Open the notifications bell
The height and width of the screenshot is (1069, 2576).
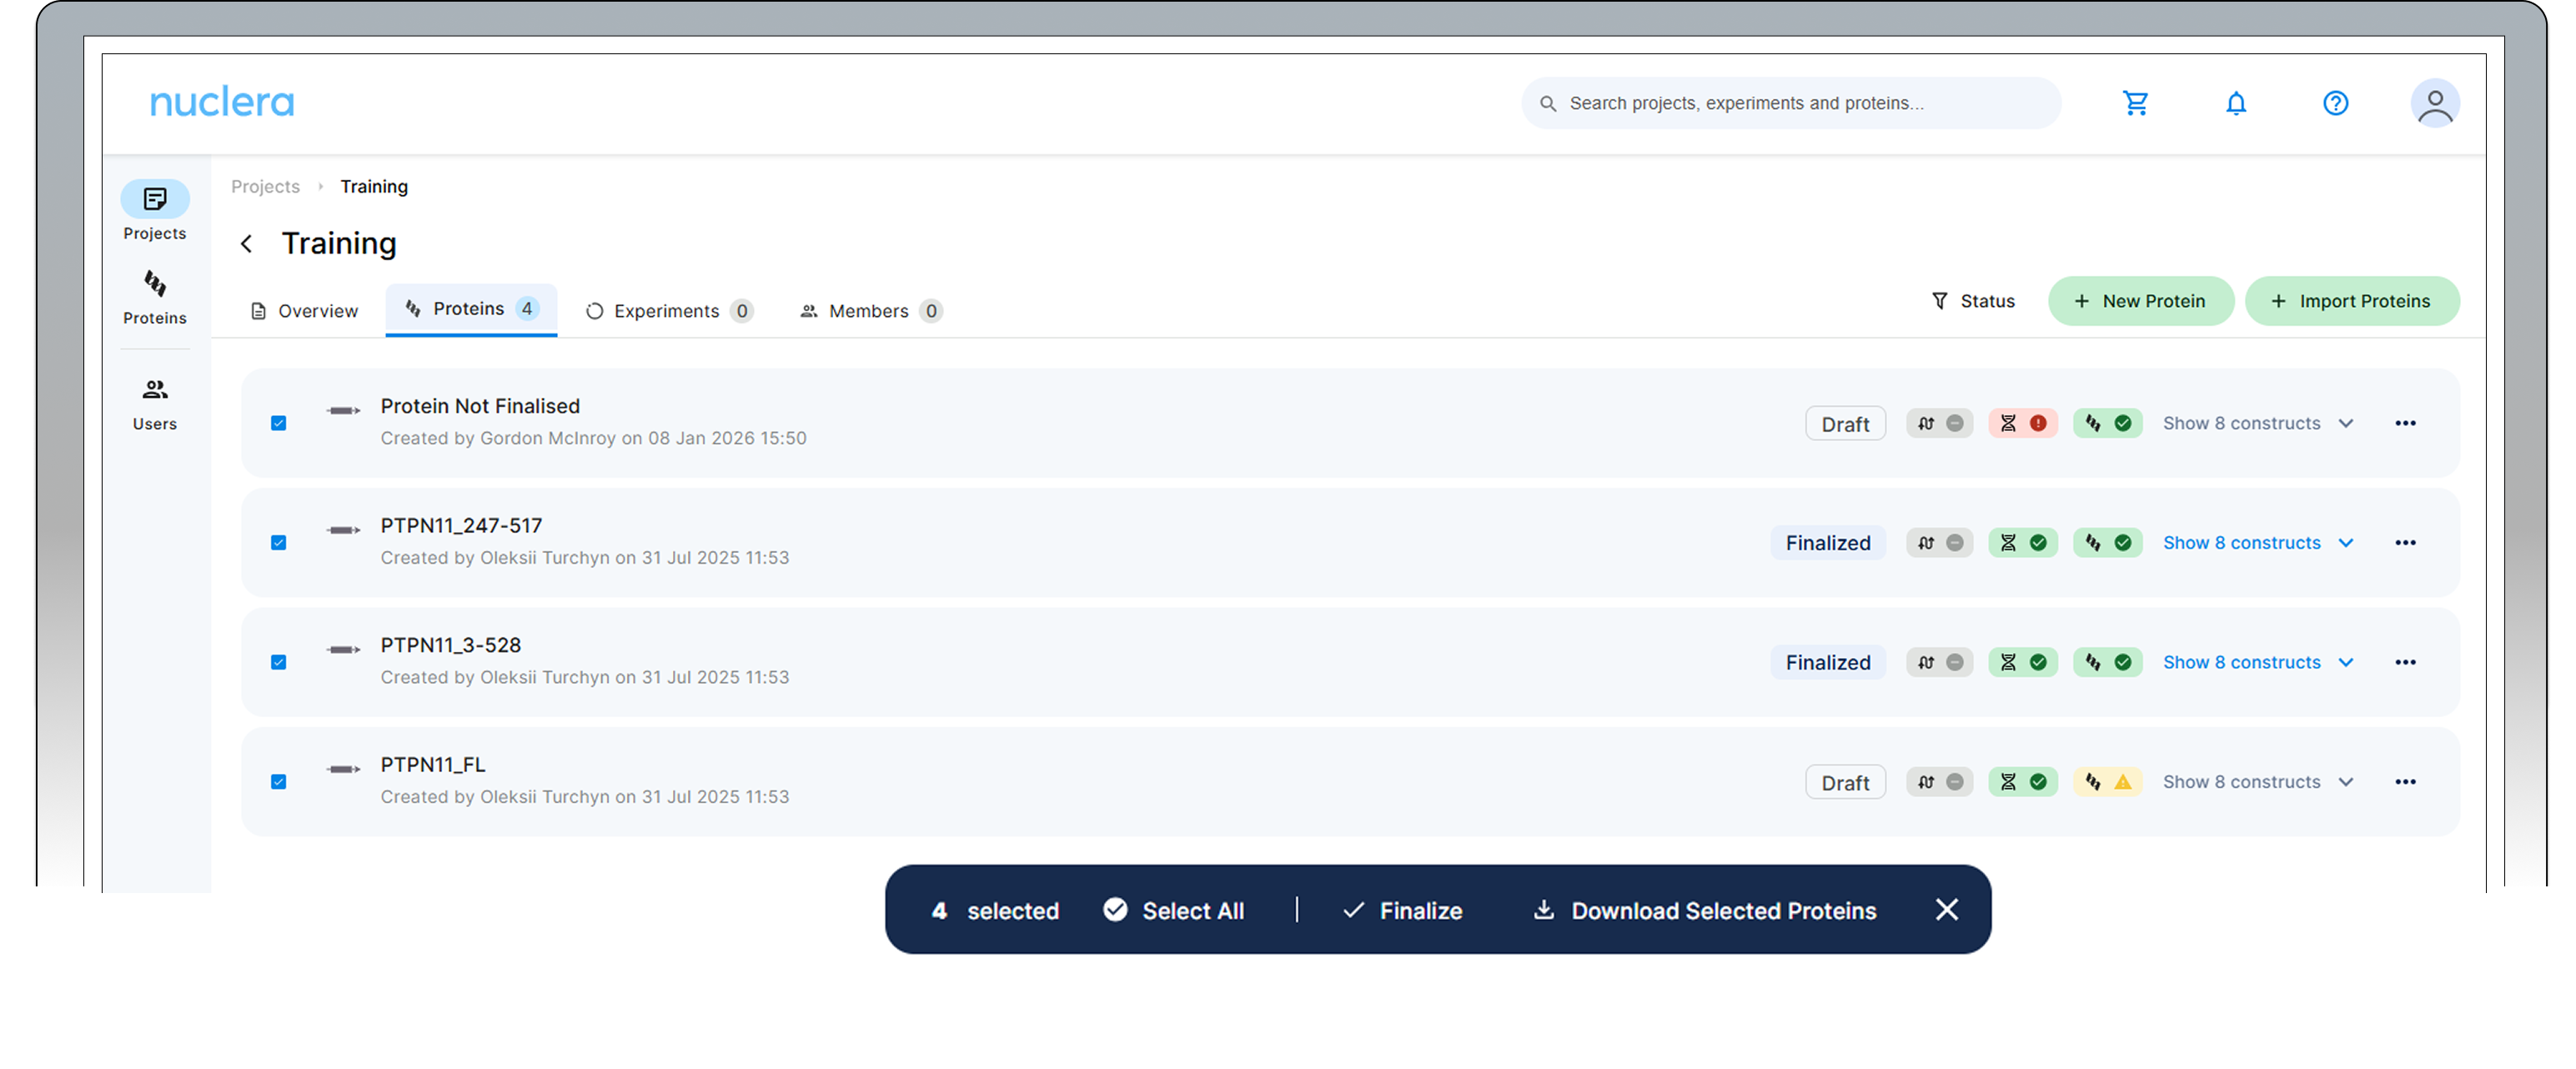(x=2236, y=103)
